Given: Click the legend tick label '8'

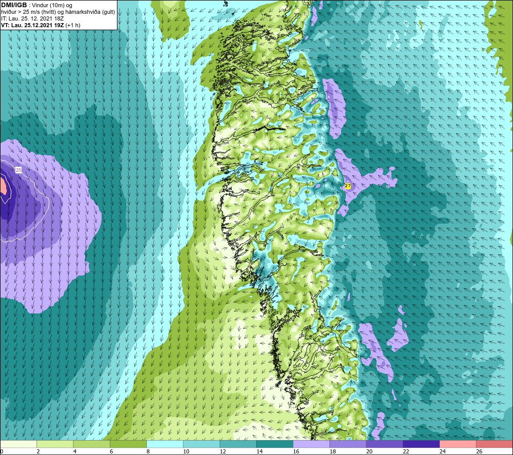Looking at the screenshot, I should pyautogui.click(x=148, y=451).
